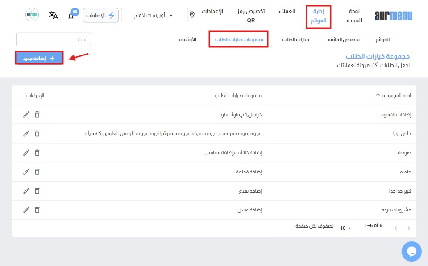Click the الإضافات button
This screenshot has height=266, width=428.
click(101, 15)
